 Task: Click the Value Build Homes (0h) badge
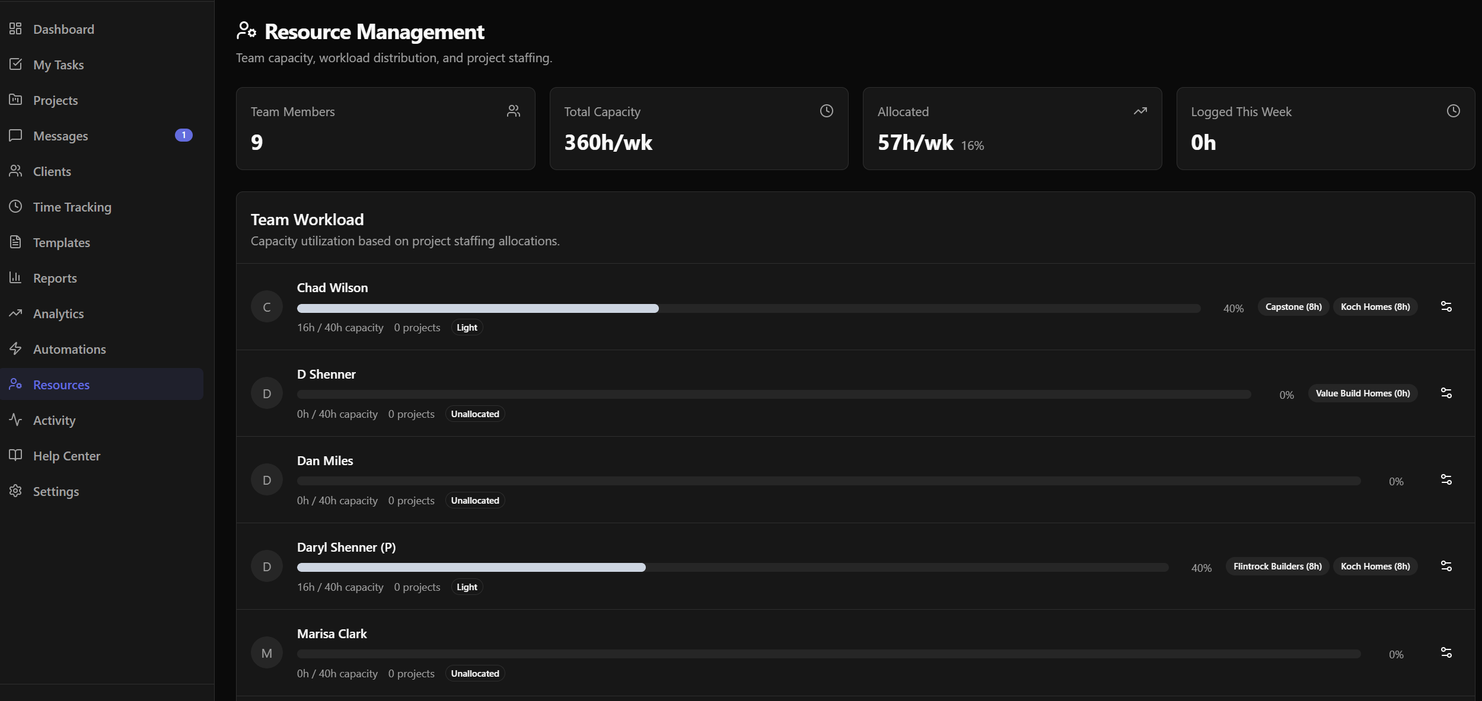[x=1362, y=393]
